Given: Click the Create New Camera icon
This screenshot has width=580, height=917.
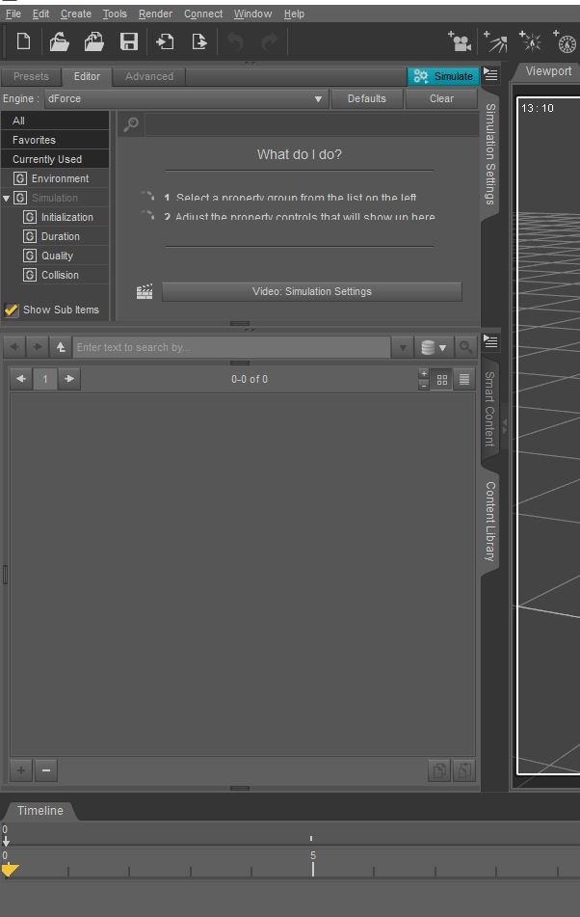Looking at the screenshot, I should tap(460, 41).
